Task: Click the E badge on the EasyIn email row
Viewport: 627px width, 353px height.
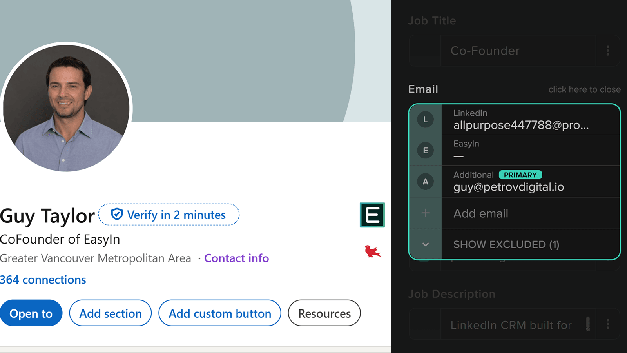Action: tap(425, 150)
